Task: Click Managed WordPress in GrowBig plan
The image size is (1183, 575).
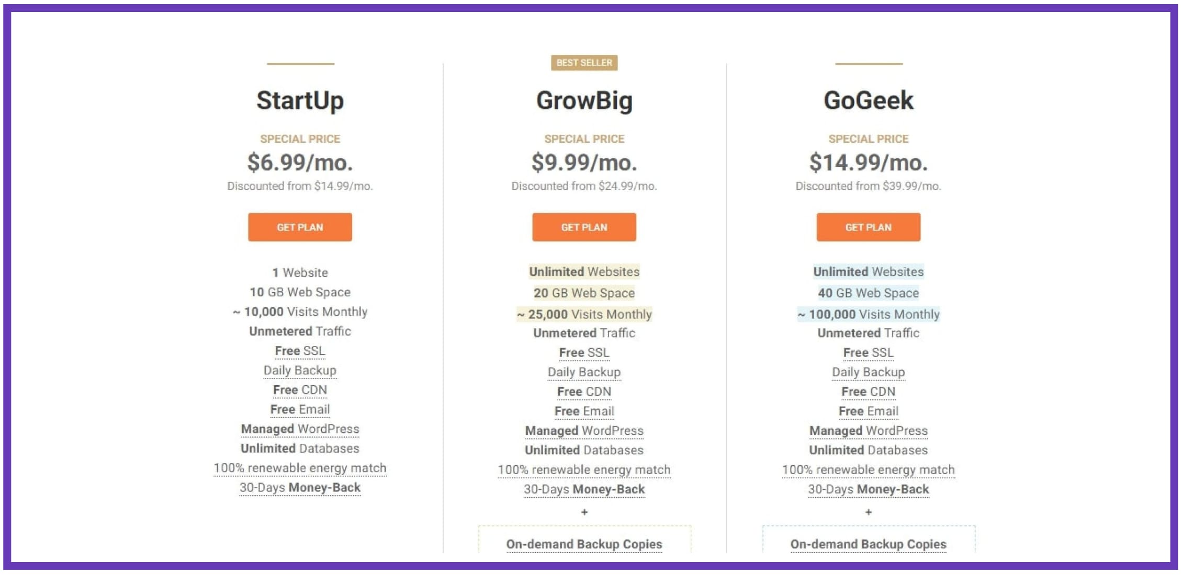Action: pyautogui.click(x=584, y=431)
